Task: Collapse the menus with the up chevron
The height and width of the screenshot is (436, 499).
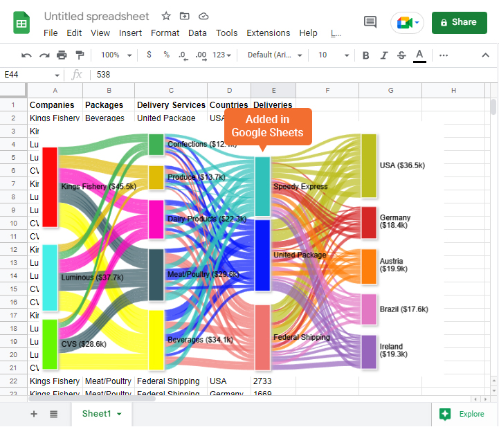Action: [x=485, y=55]
